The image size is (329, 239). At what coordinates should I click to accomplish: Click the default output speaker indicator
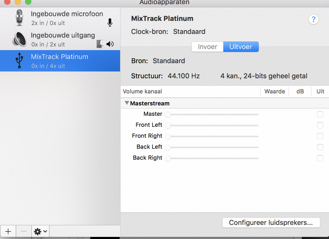point(110,44)
